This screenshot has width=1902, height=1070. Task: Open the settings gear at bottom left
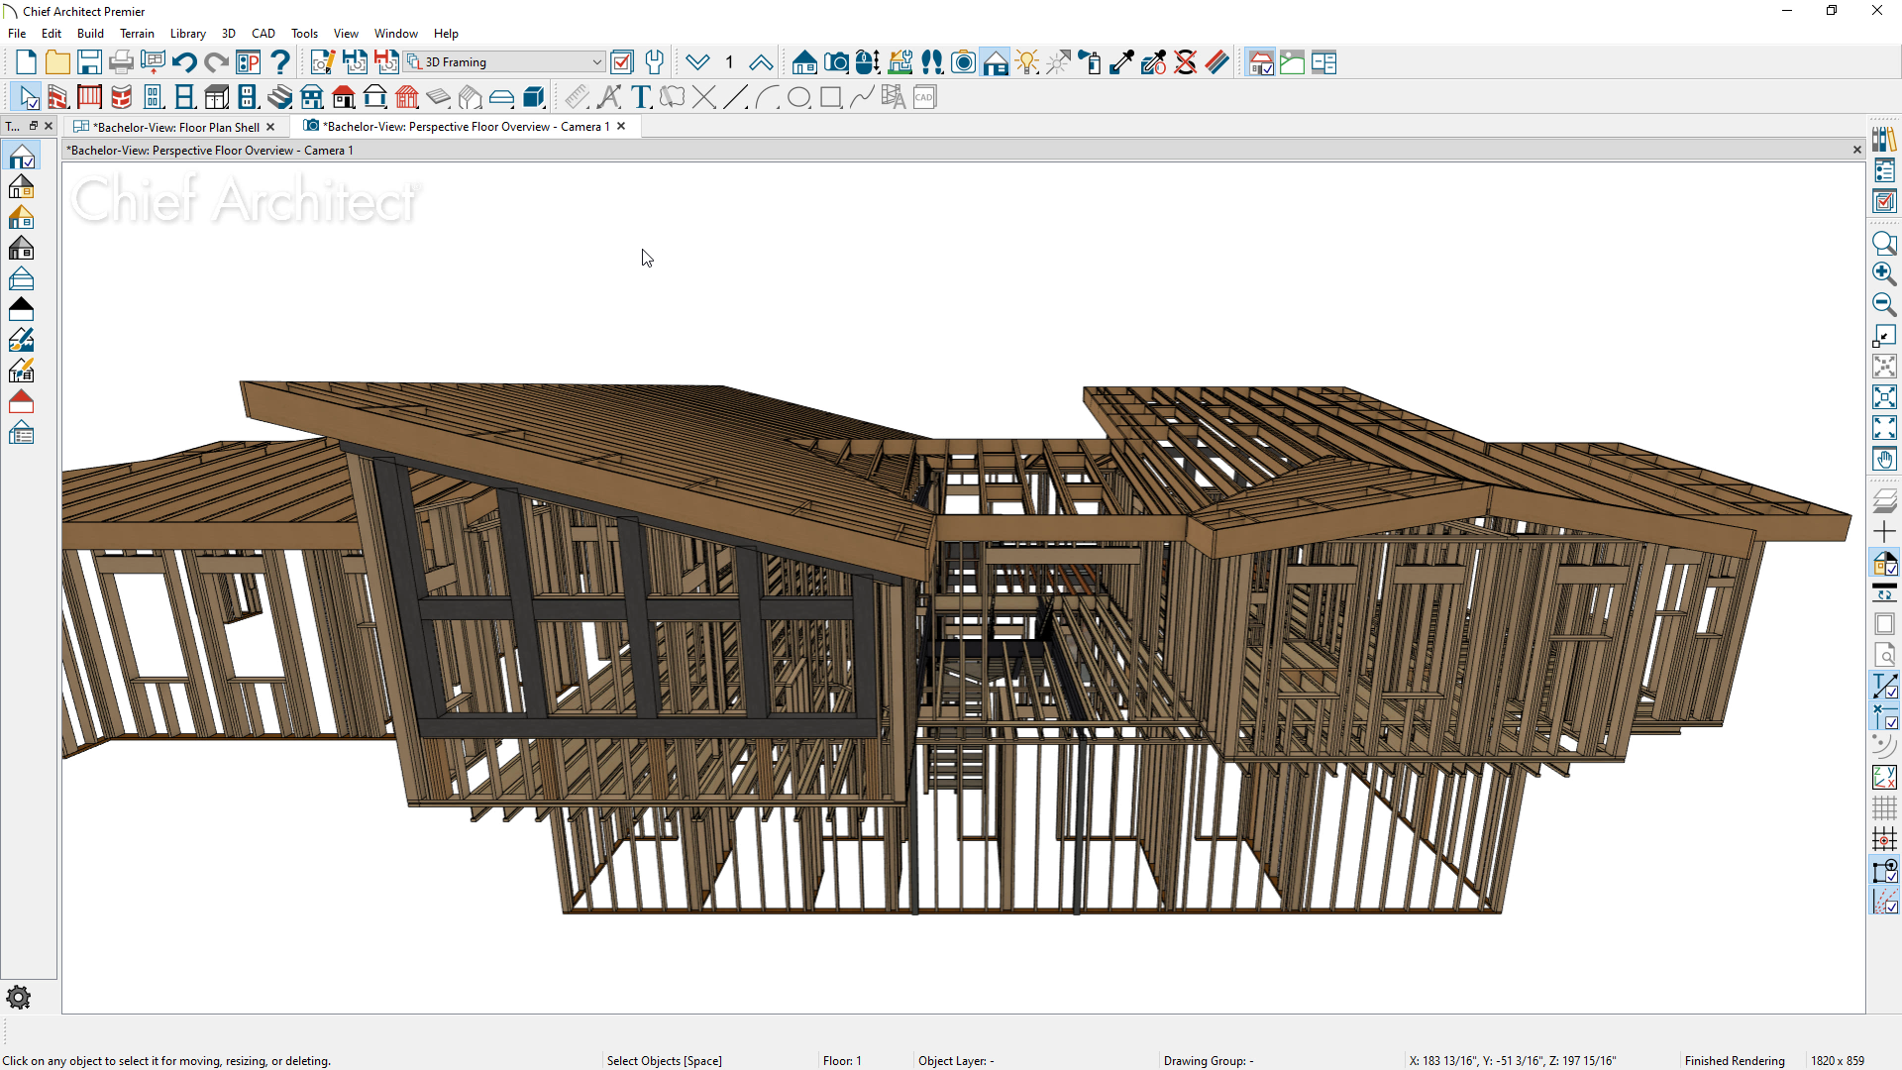pyautogui.click(x=18, y=997)
